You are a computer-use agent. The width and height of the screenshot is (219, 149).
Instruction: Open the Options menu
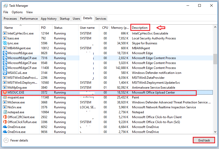pyautogui.click(x=17, y=12)
